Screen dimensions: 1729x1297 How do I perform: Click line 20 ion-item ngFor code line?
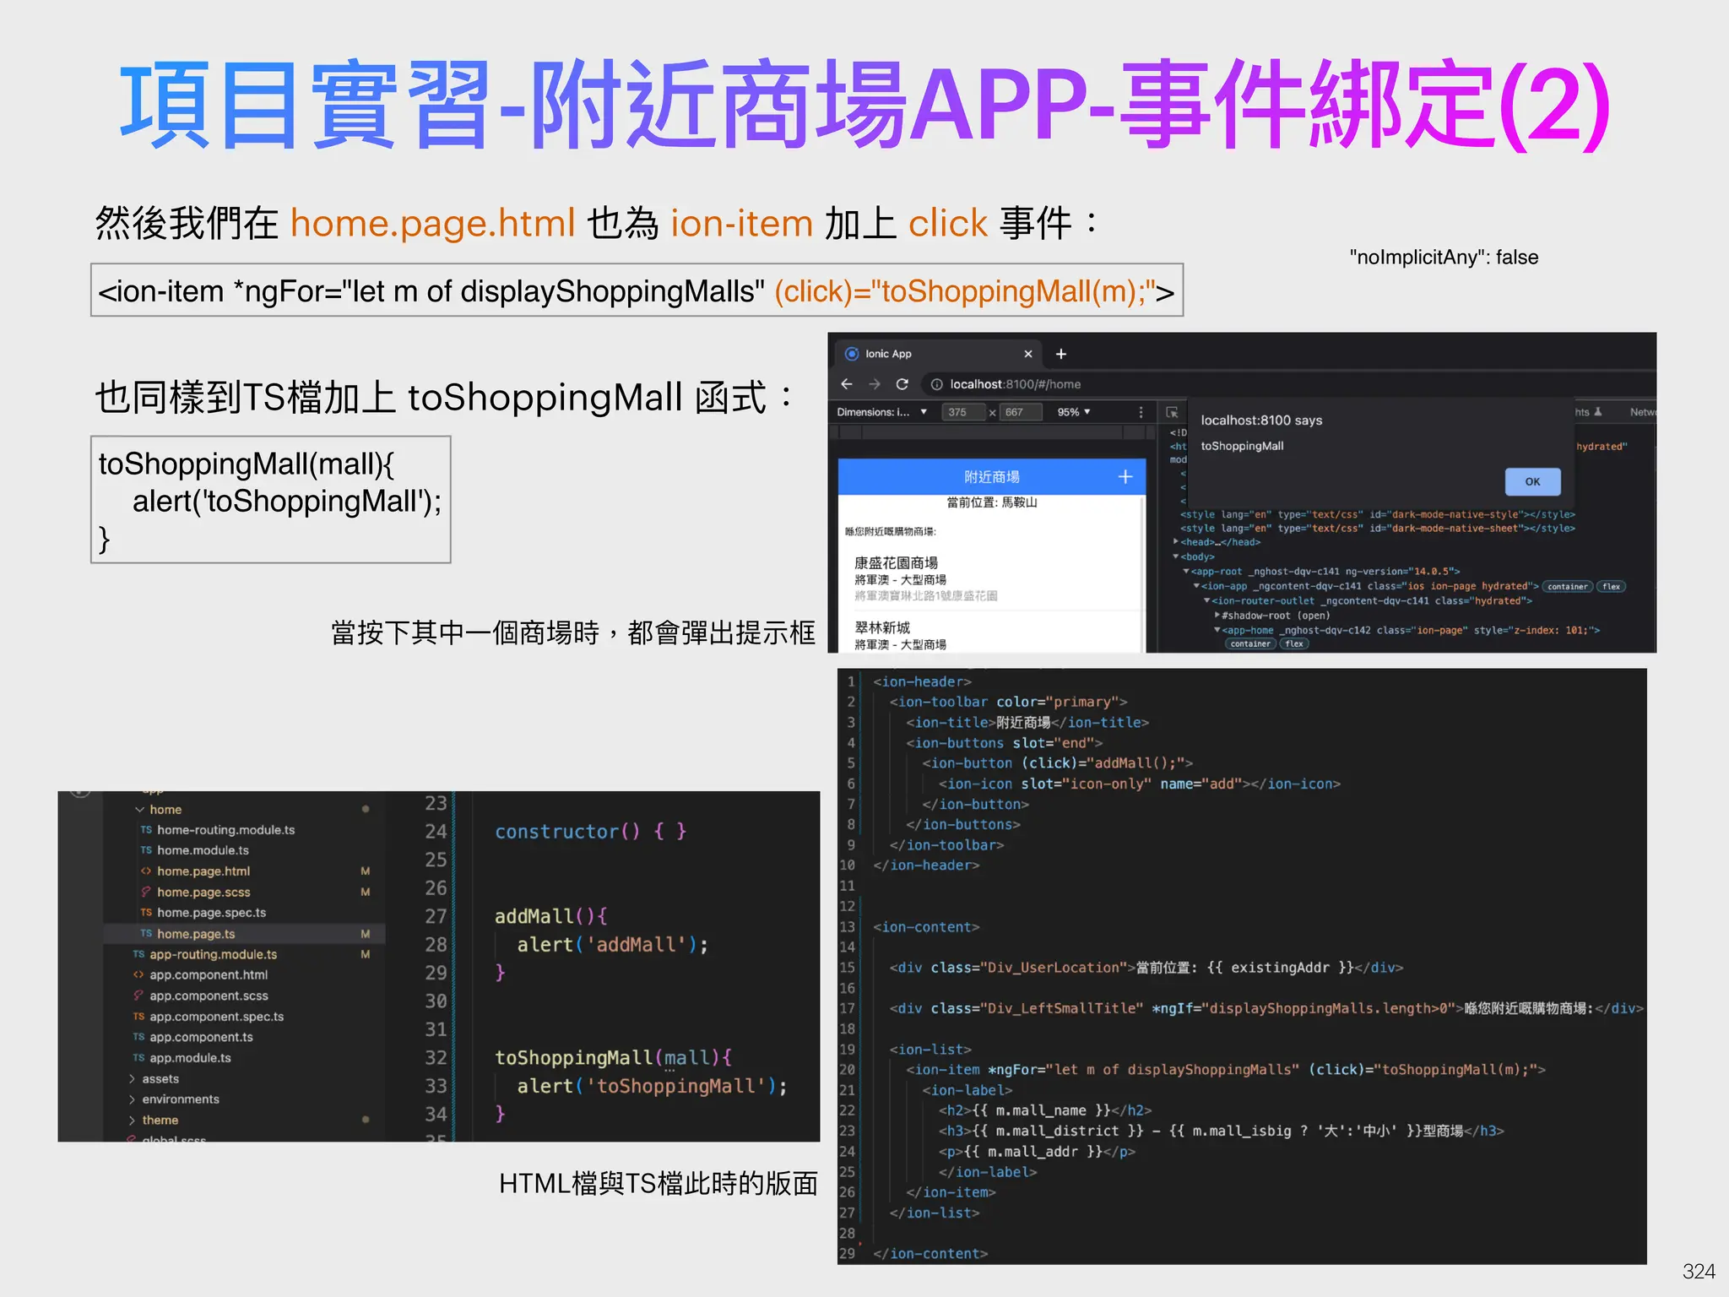[1226, 1070]
